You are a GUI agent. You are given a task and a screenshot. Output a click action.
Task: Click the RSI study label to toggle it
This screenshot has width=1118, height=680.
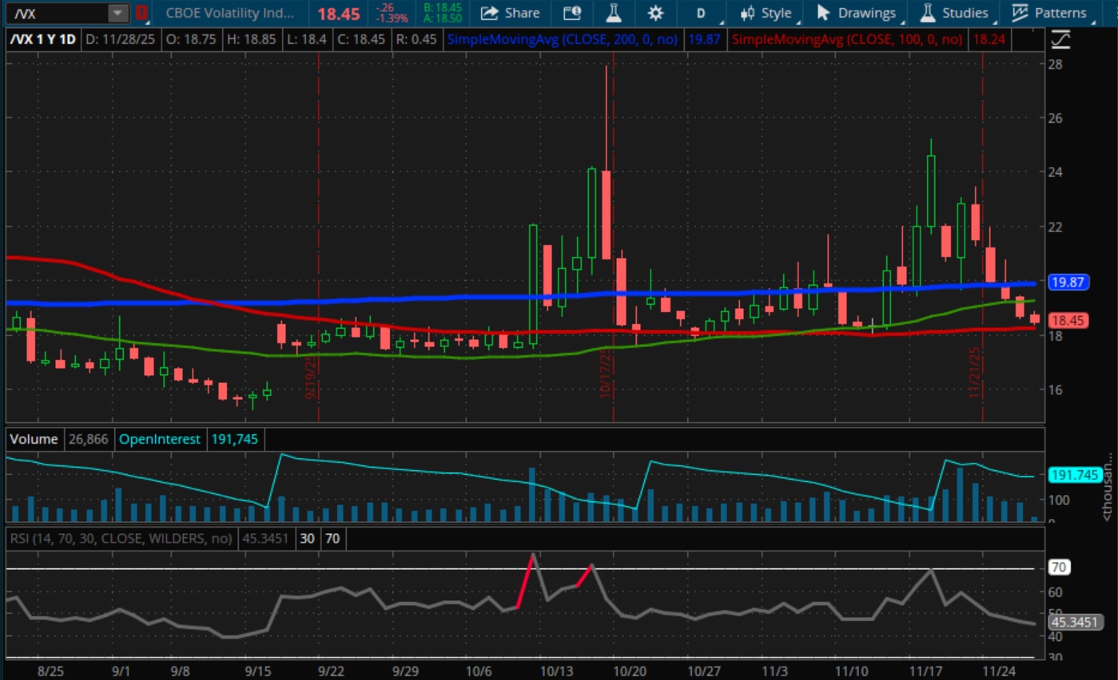tap(120, 539)
